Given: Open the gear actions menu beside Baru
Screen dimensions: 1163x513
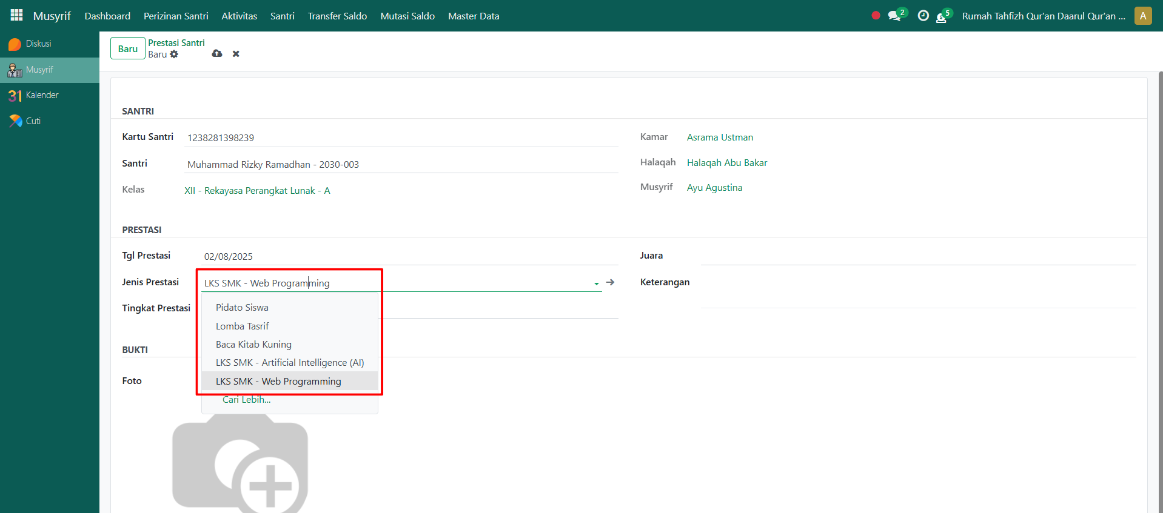Looking at the screenshot, I should pyautogui.click(x=174, y=55).
